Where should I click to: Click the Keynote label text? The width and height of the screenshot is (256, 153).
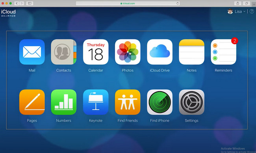[96, 120]
